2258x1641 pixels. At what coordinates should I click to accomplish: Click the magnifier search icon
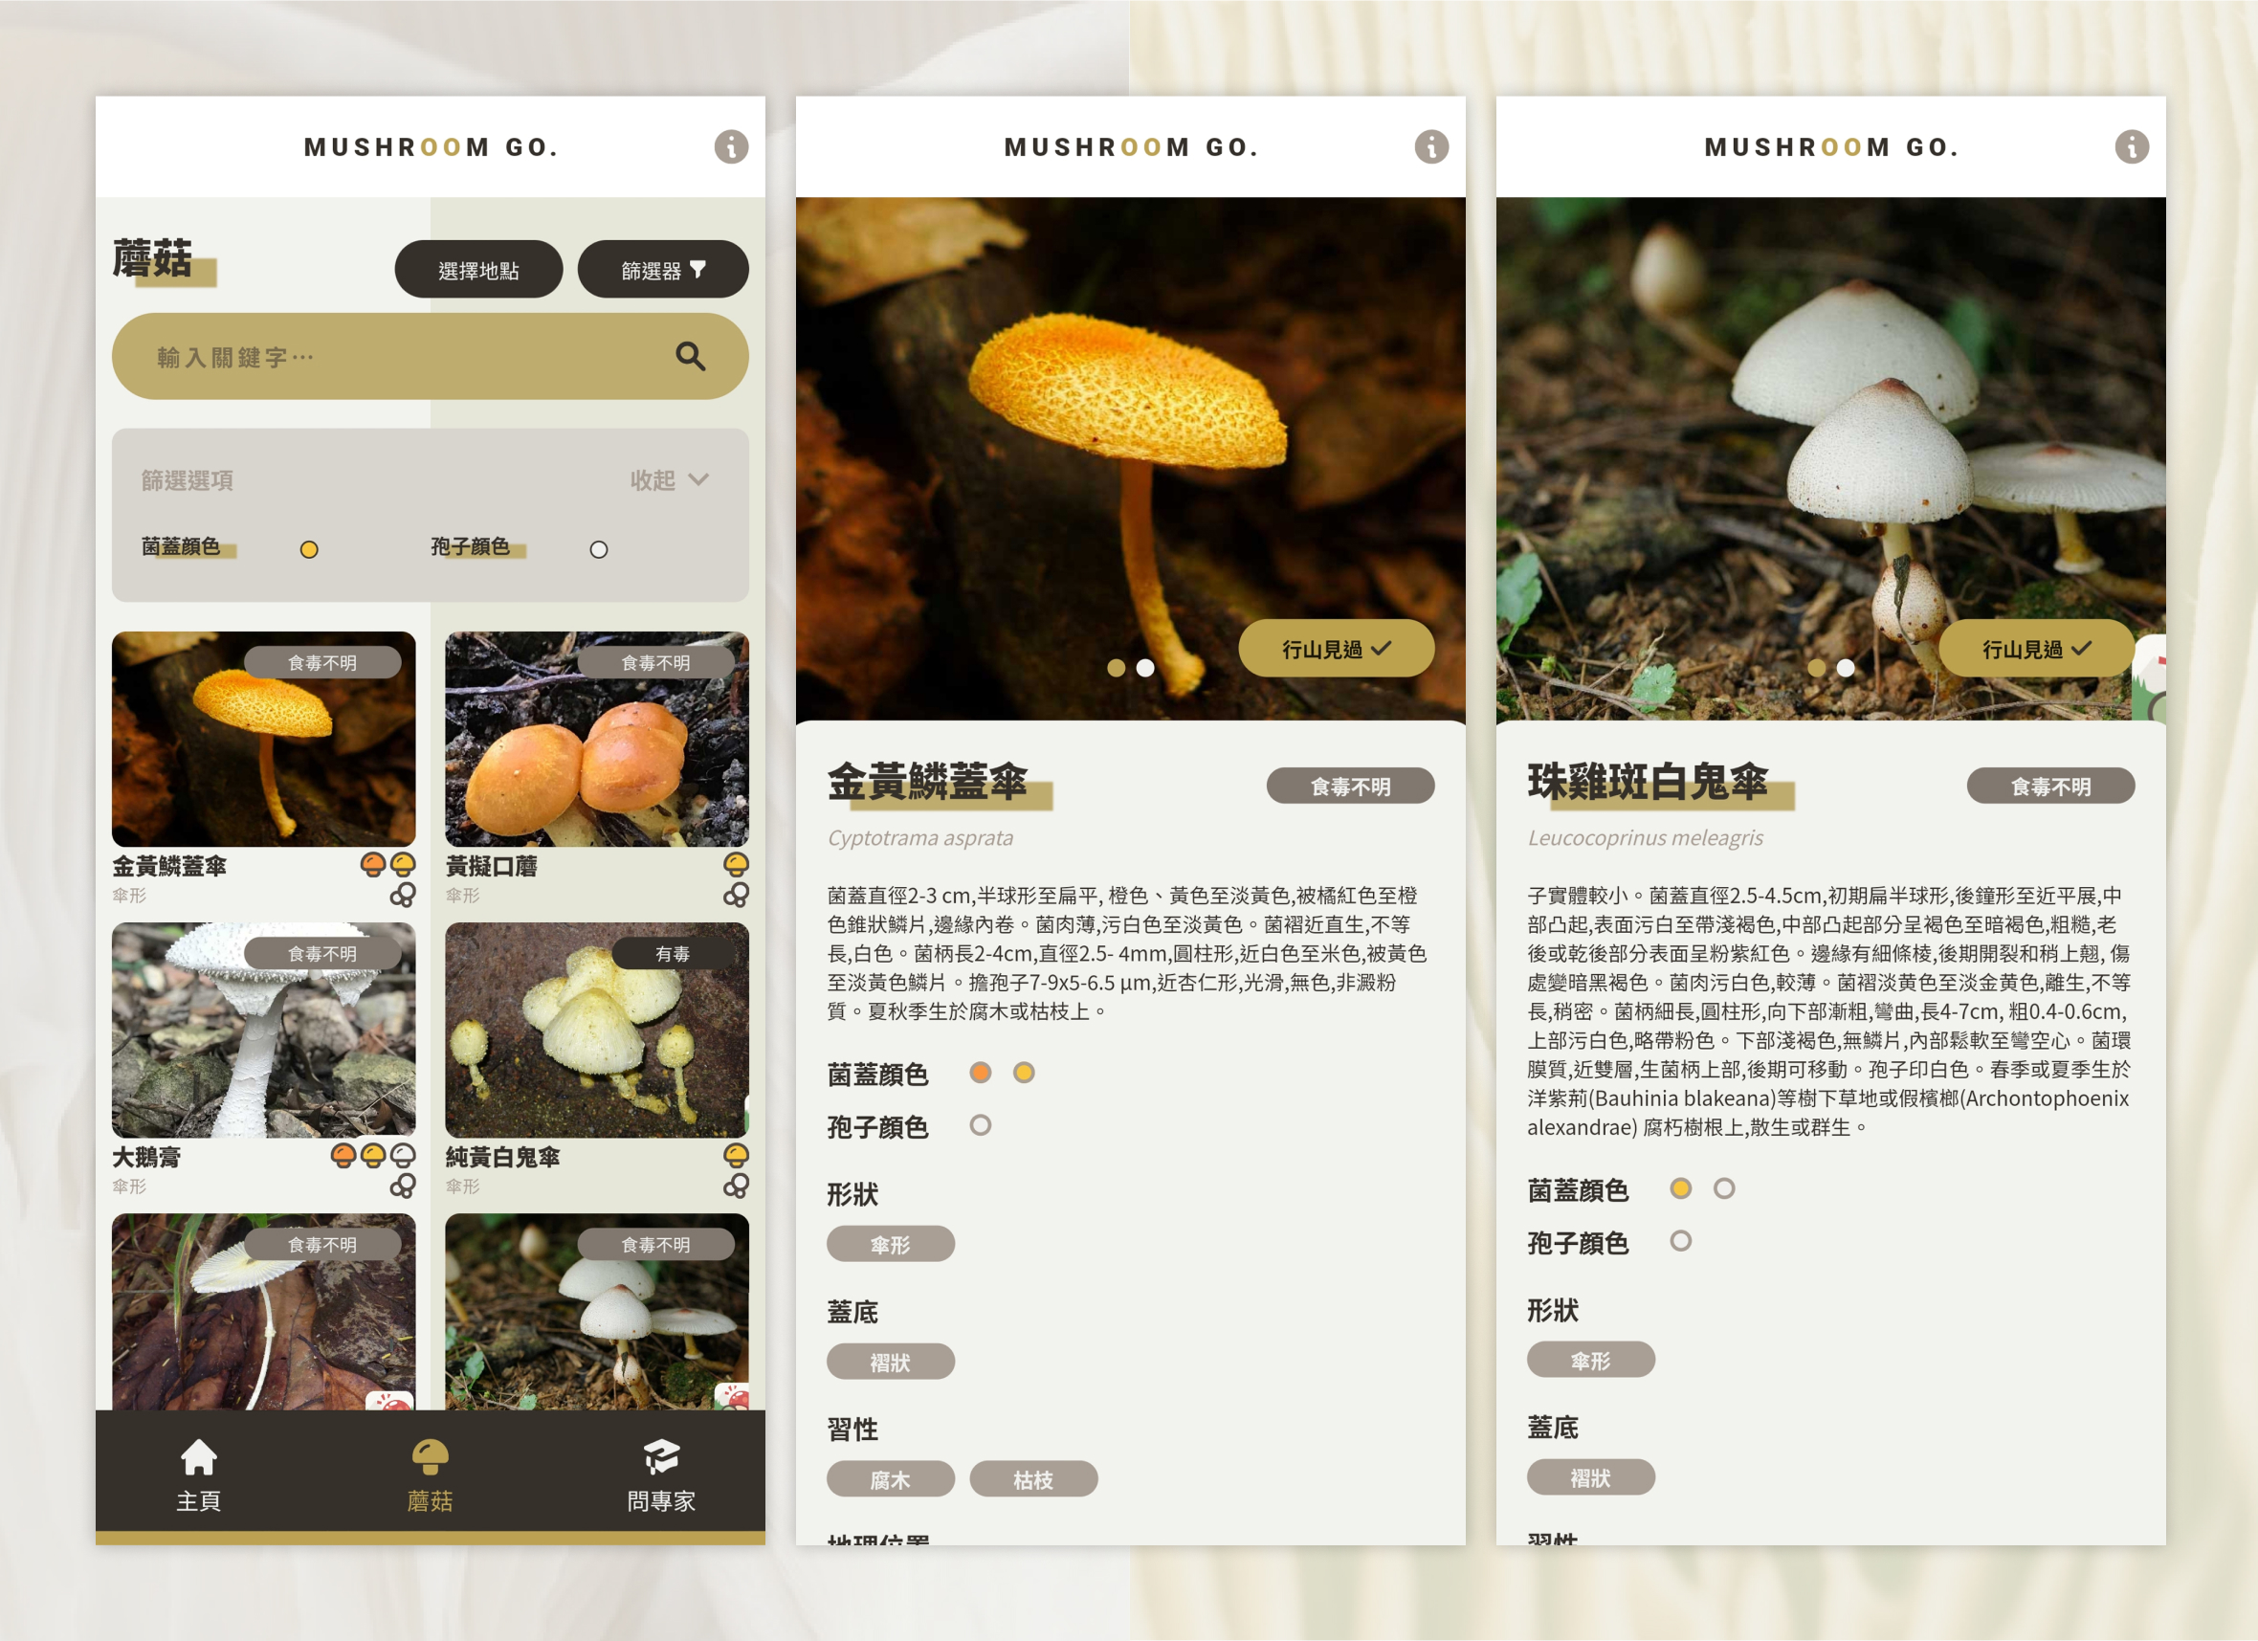point(690,357)
